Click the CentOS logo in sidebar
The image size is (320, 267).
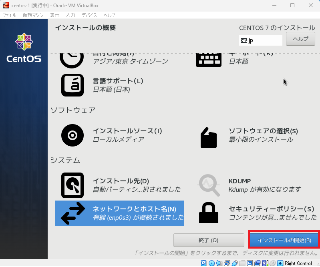pyautogui.click(x=24, y=48)
